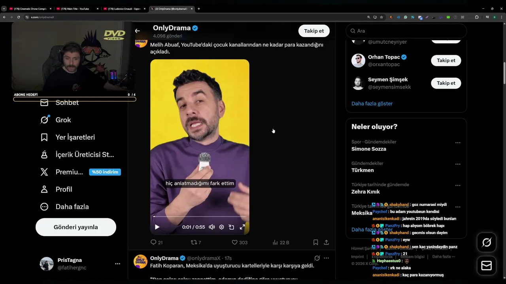Click Daha fazla göster under suggestions
The width and height of the screenshot is (506, 284).
pyautogui.click(x=372, y=103)
